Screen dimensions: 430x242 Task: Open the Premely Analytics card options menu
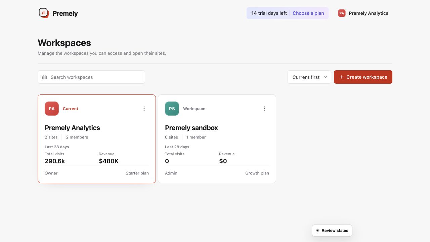tap(144, 109)
